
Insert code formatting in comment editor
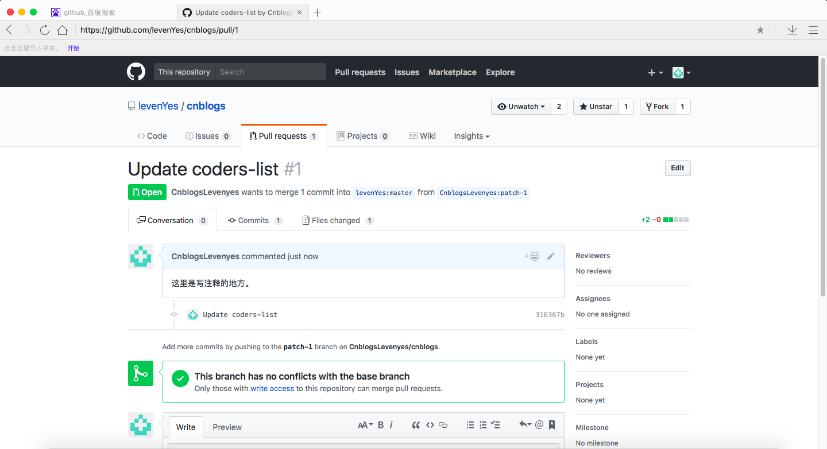(x=430, y=425)
